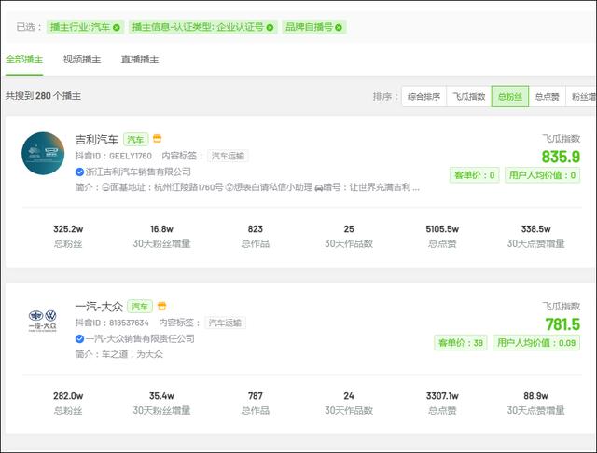Click 飞瓜指数 value 781.5

[562, 324]
